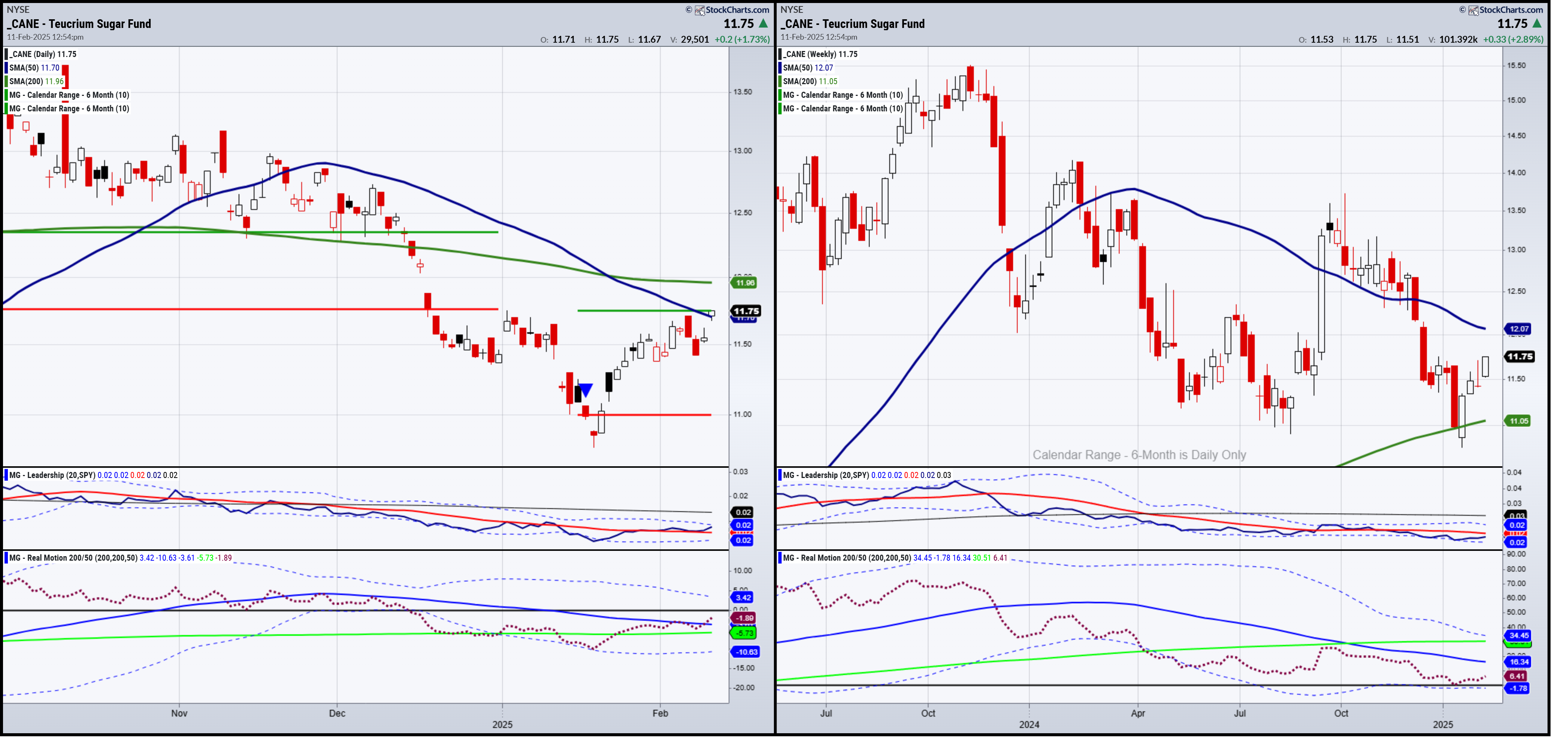Viewport: 1551px width, 737px height.
Task: Click the SMA(200) 11.05 legend on weekly chart
Action: coord(810,81)
